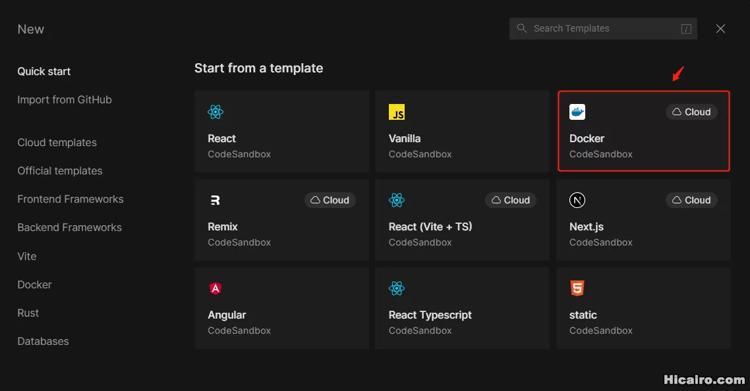Viewport: 750px width, 391px height.
Task: Pick the Docker template title
Action: point(587,139)
